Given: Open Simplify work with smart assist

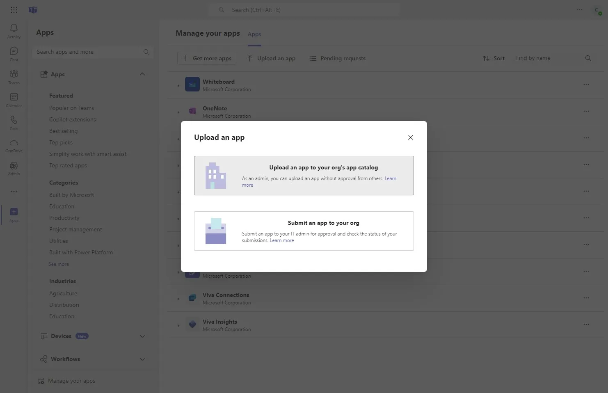Looking at the screenshot, I should point(88,154).
